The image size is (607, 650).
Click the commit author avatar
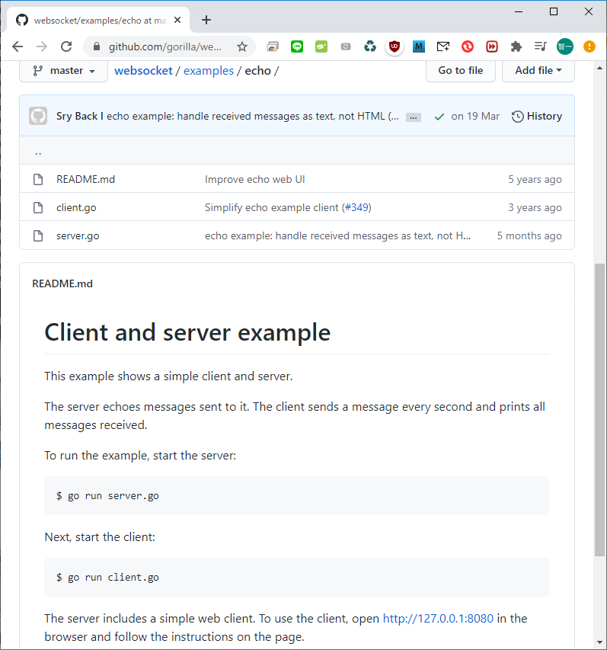(38, 116)
